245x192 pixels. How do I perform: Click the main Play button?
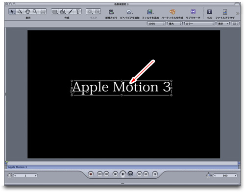click(123, 174)
